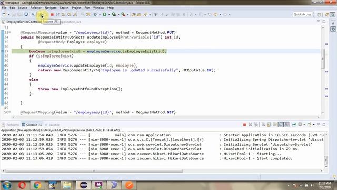This screenshot has height=190, width=337.
Task: Switch to the Java perspective icon
Action: point(326,14)
